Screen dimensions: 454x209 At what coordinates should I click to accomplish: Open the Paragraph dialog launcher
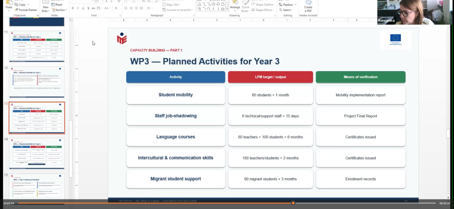194,15
